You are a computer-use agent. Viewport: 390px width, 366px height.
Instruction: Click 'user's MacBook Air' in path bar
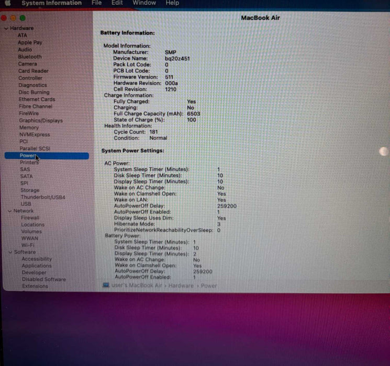tap(137, 285)
